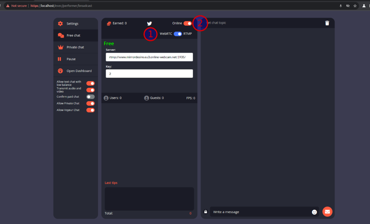The image size is (370, 224).
Task: Click the Pause bars icon
Action: point(60,59)
